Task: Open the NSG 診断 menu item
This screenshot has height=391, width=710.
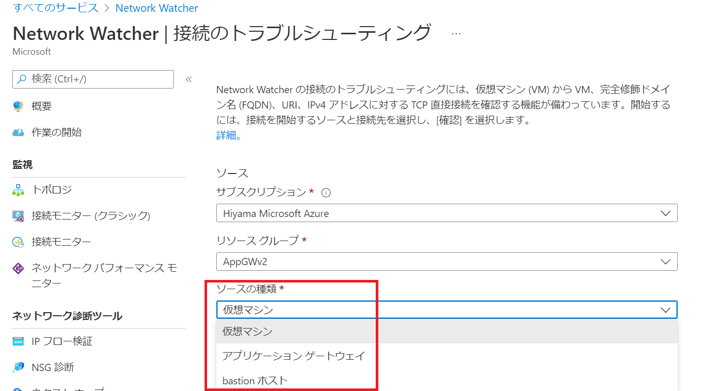Action: point(53,367)
